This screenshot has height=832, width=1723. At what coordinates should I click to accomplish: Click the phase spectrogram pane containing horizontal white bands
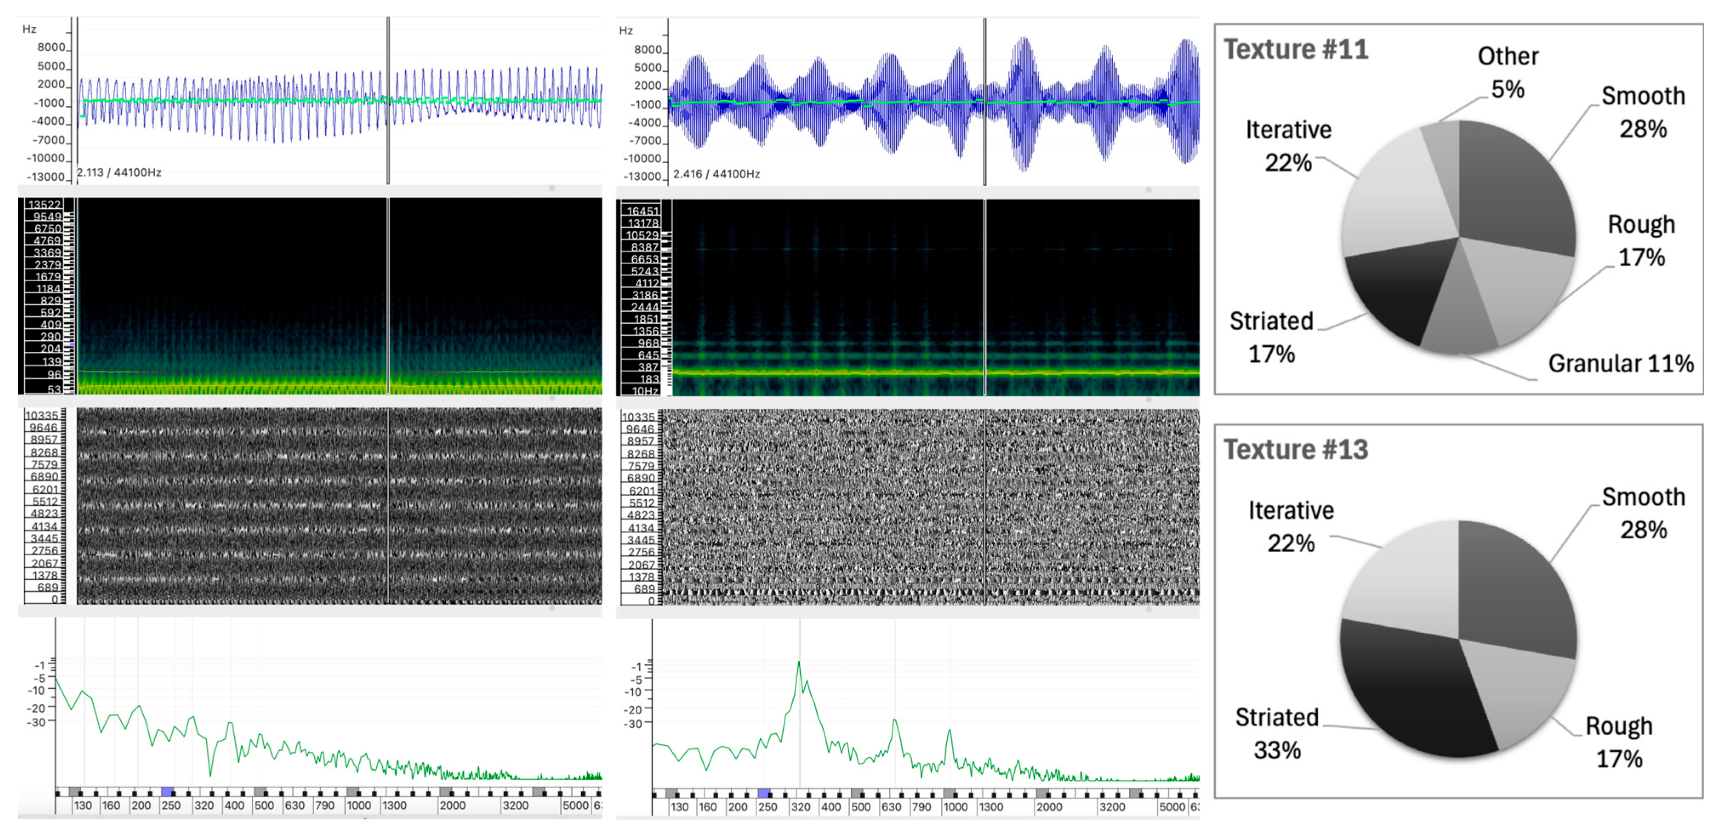coord(339,506)
